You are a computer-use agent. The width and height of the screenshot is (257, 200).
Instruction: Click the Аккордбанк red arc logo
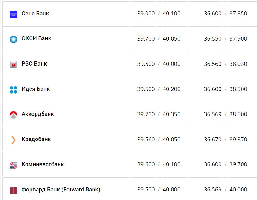[14, 115]
